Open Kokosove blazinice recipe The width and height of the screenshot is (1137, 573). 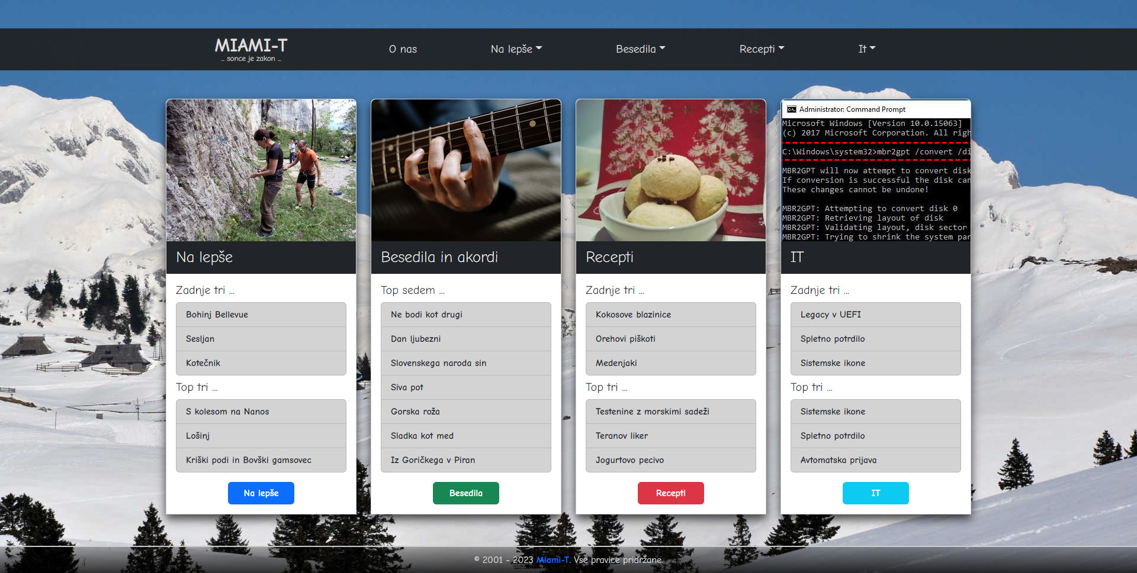671,315
